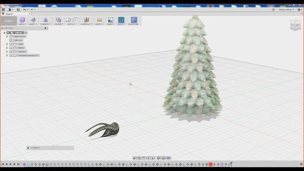Activate the root component radio button
The width and height of the screenshot is (304, 171).
coord(26,33)
